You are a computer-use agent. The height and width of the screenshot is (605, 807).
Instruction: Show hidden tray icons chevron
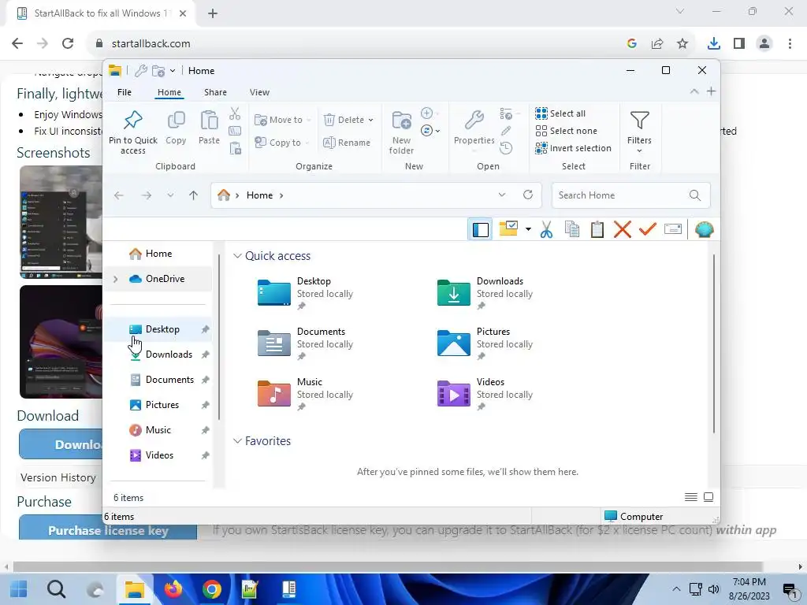pyautogui.click(x=676, y=589)
